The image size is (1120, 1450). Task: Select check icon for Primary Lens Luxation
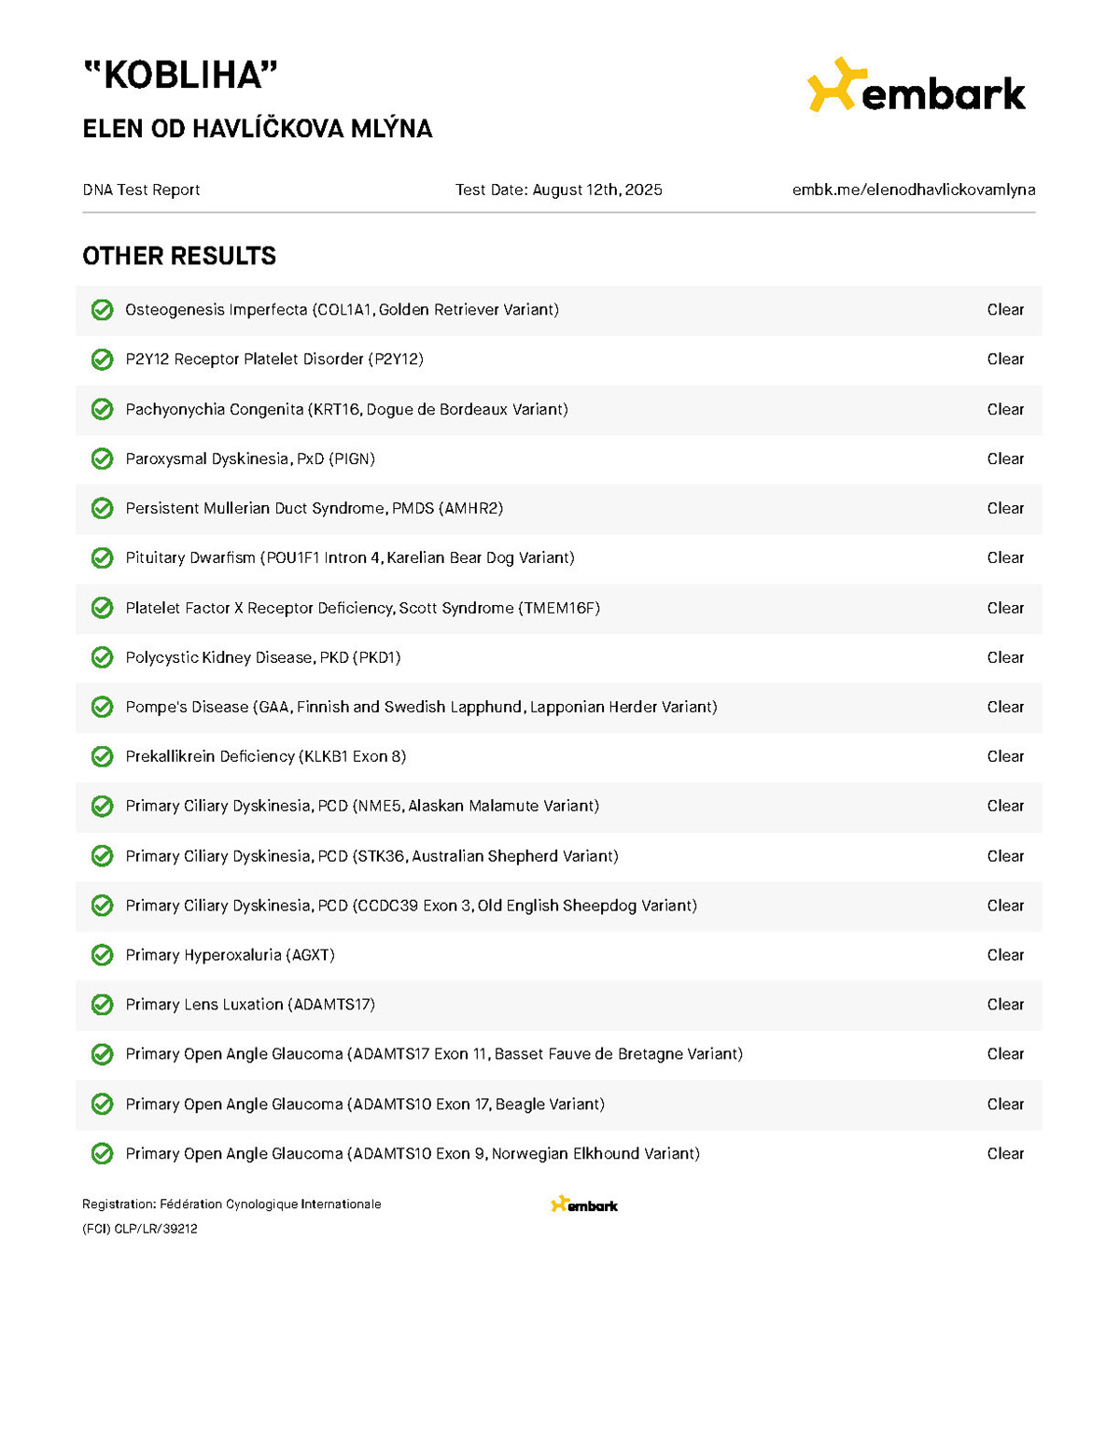[x=103, y=1005]
